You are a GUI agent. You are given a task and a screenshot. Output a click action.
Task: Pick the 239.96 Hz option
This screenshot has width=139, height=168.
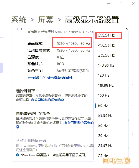click(107, 55)
